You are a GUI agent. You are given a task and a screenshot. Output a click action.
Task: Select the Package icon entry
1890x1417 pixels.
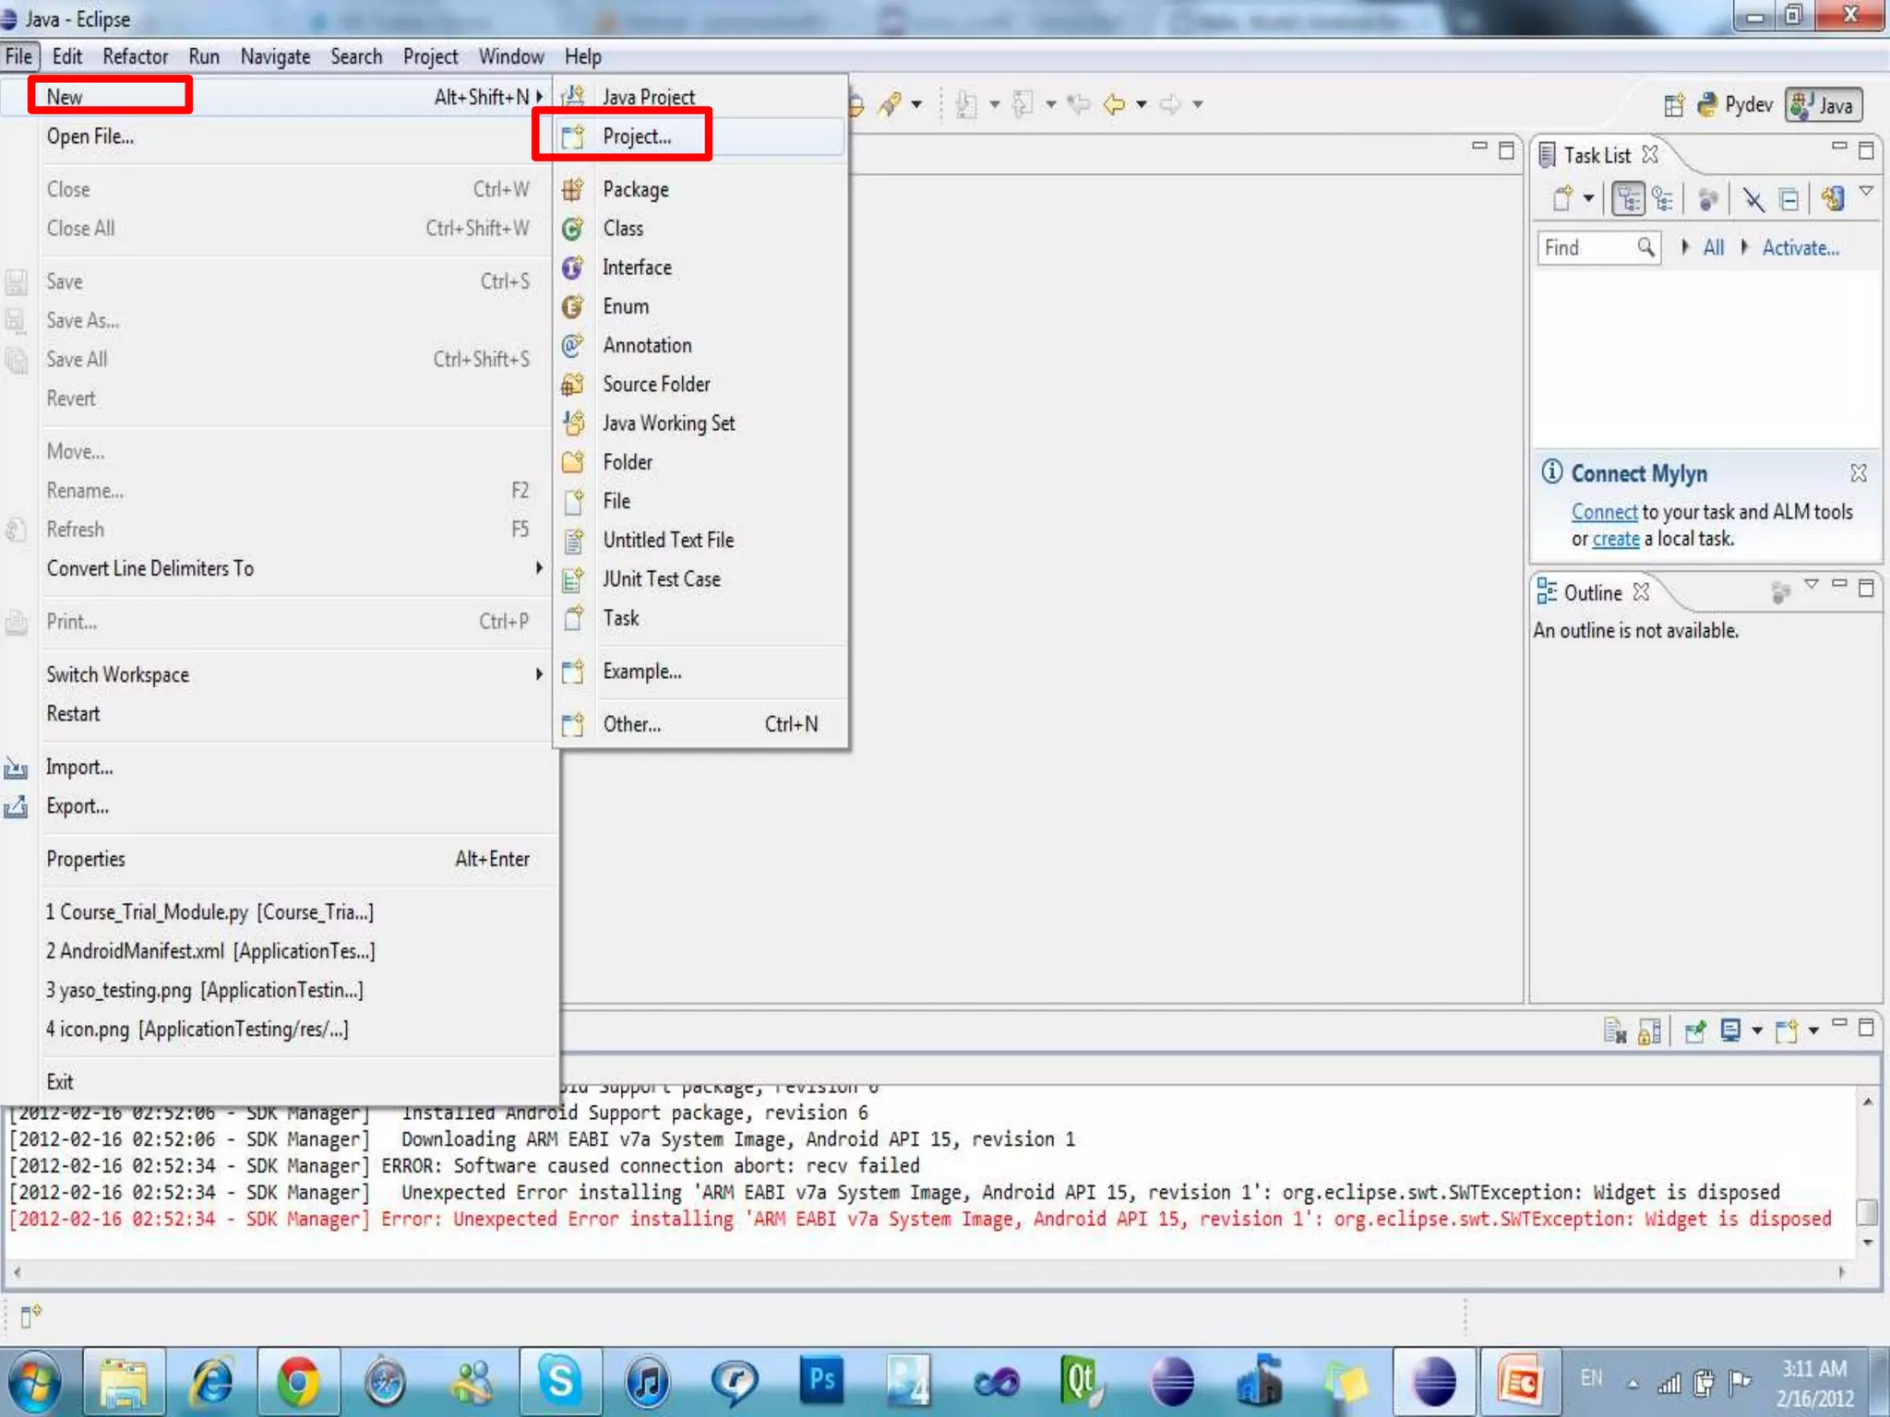point(572,190)
